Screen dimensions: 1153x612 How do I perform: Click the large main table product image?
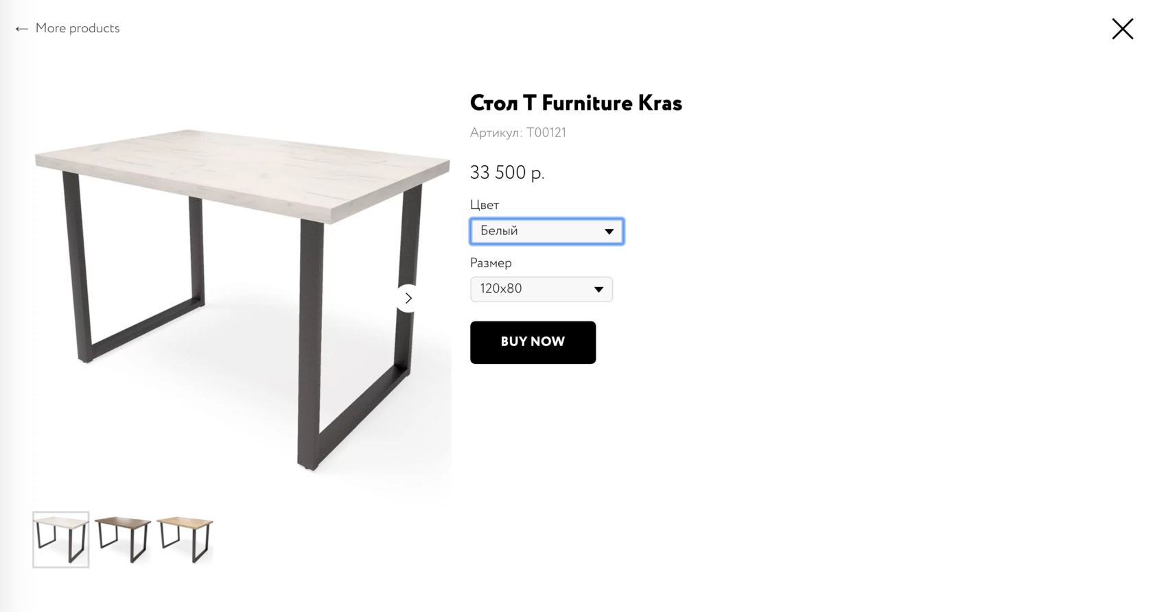[x=242, y=298]
